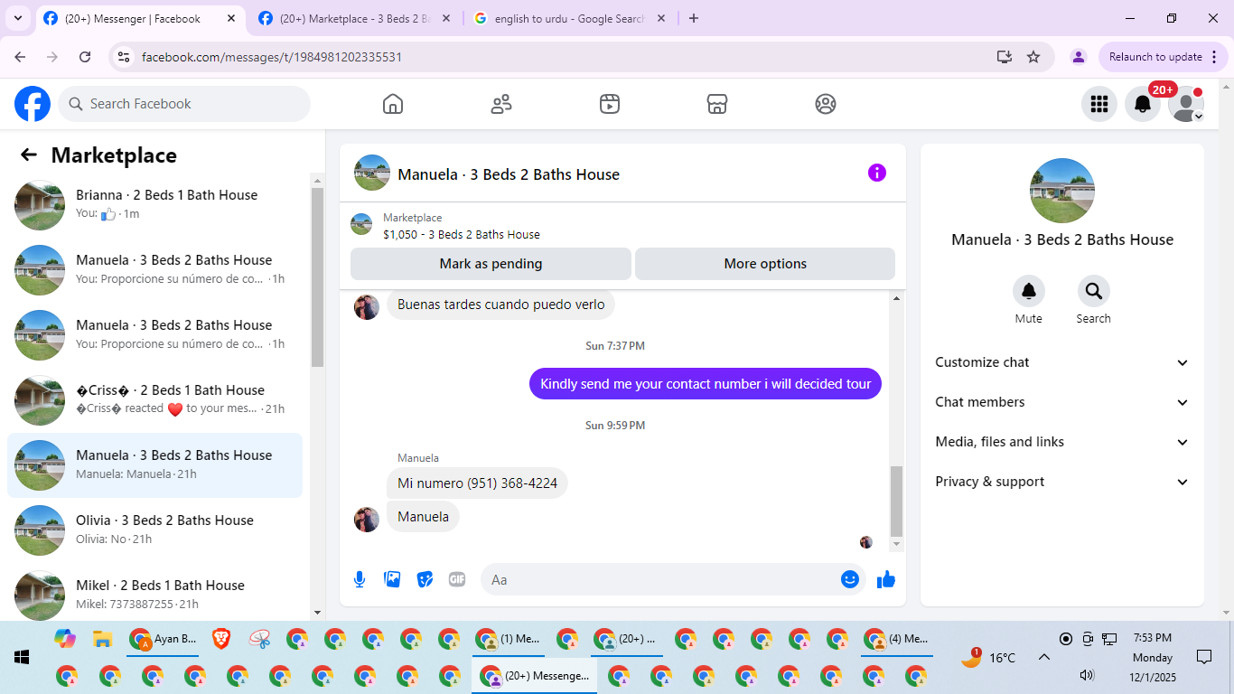
Task: Click More options button
Action: [765, 264]
